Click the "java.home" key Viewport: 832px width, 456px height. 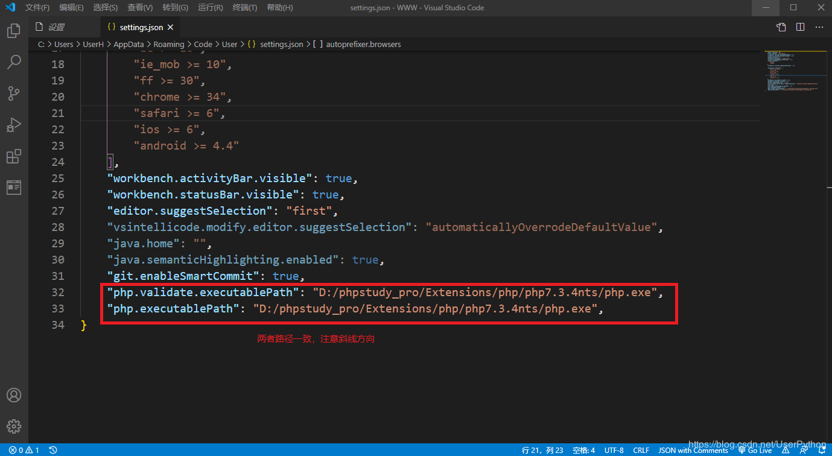click(144, 243)
